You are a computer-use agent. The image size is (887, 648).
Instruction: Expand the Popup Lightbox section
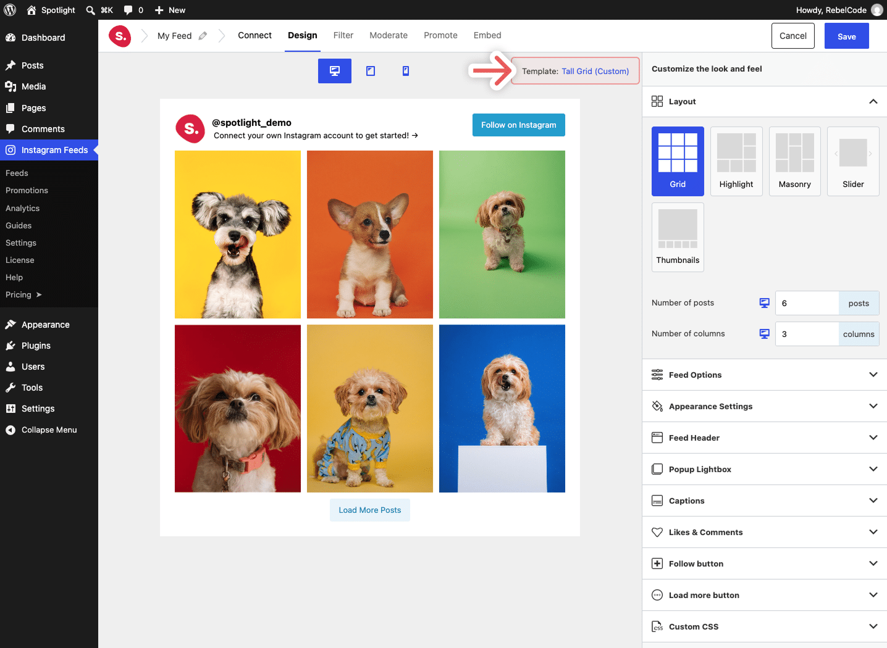tap(873, 469)
